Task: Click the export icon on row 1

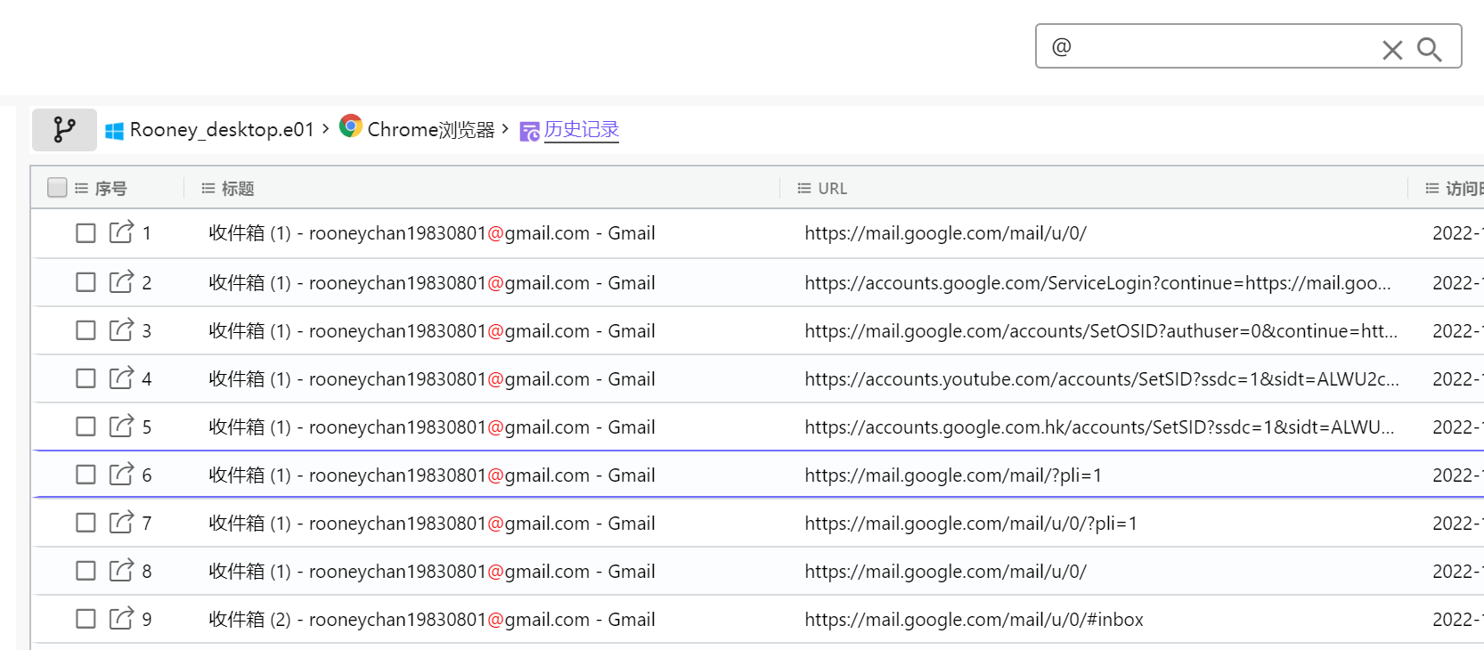Action: pyautogui.click(x=121, y=232)
